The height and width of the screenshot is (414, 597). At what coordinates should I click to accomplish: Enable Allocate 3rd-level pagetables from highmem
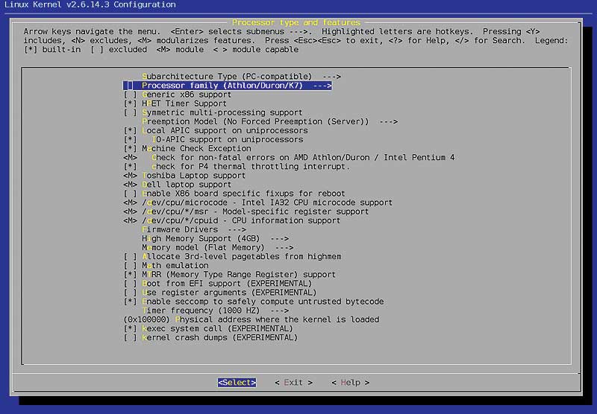tap(232, 256)
